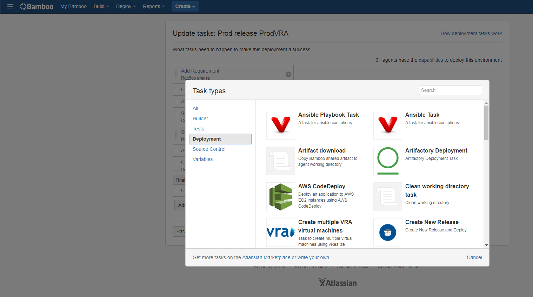Click the task list scrollbar thumb
The image size is (533, 297).
pyautogui.click(x=486, y=123)
